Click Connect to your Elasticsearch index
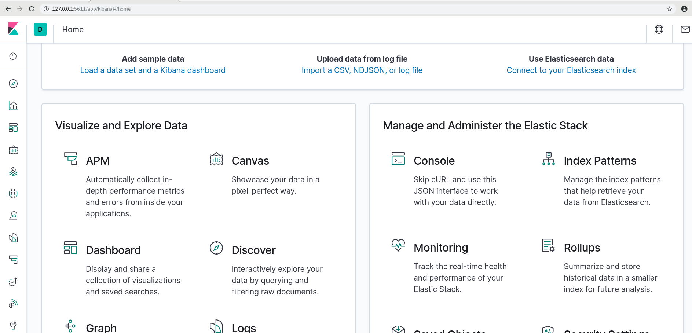Screen dimensions: 692x333 tap(571, 70)
